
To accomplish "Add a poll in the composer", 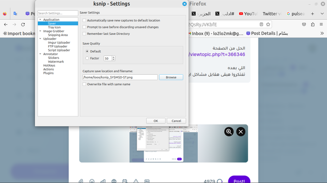I will [103, 181].
